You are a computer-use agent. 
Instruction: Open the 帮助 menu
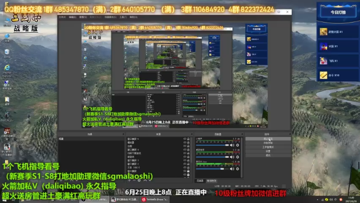point(133,17)
